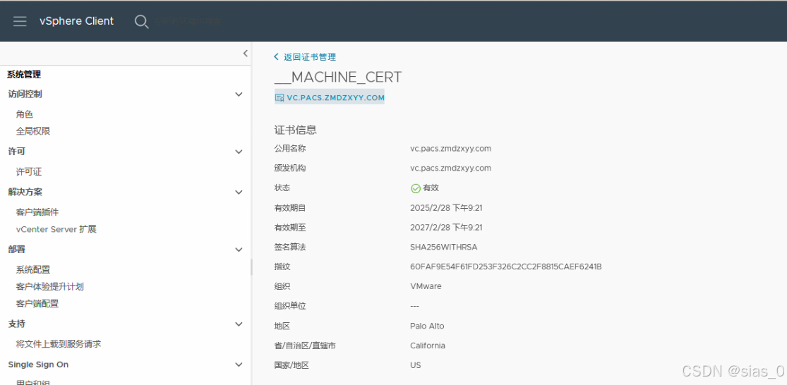Click the 支持 section header

tap(16, 324)
